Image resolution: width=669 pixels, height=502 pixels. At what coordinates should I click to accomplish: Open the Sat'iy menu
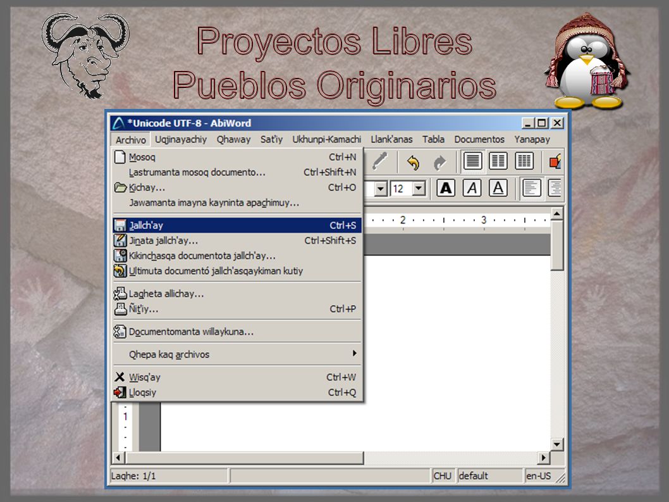(x=271, y=139)
